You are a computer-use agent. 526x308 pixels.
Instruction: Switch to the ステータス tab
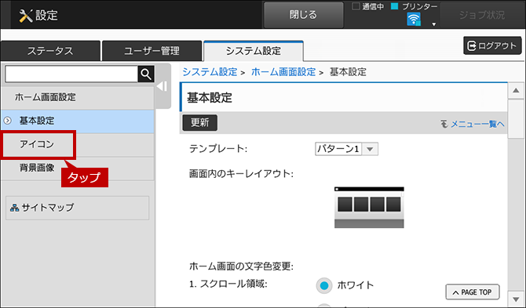pyautogui.click(x=50, y=51)
